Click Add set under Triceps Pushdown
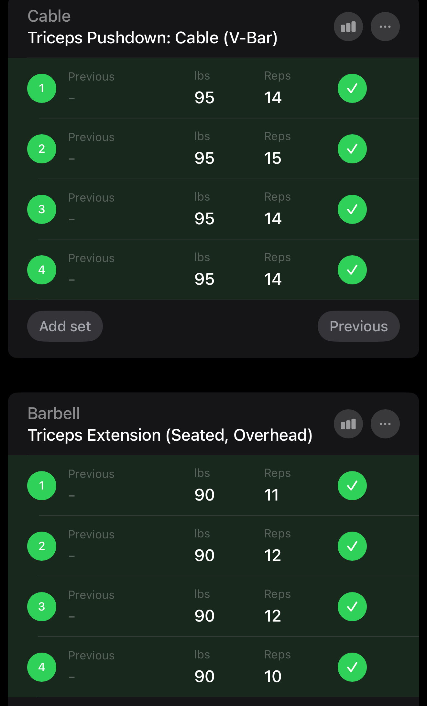Viewport: 427px width, 706px height. click(65, 326)
